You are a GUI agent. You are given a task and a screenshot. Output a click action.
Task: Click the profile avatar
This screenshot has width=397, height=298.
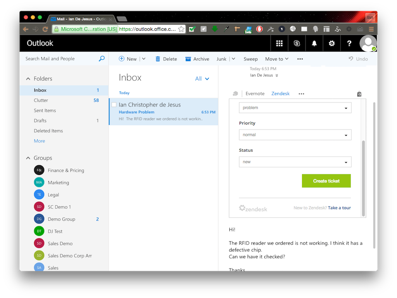point(368,43)
